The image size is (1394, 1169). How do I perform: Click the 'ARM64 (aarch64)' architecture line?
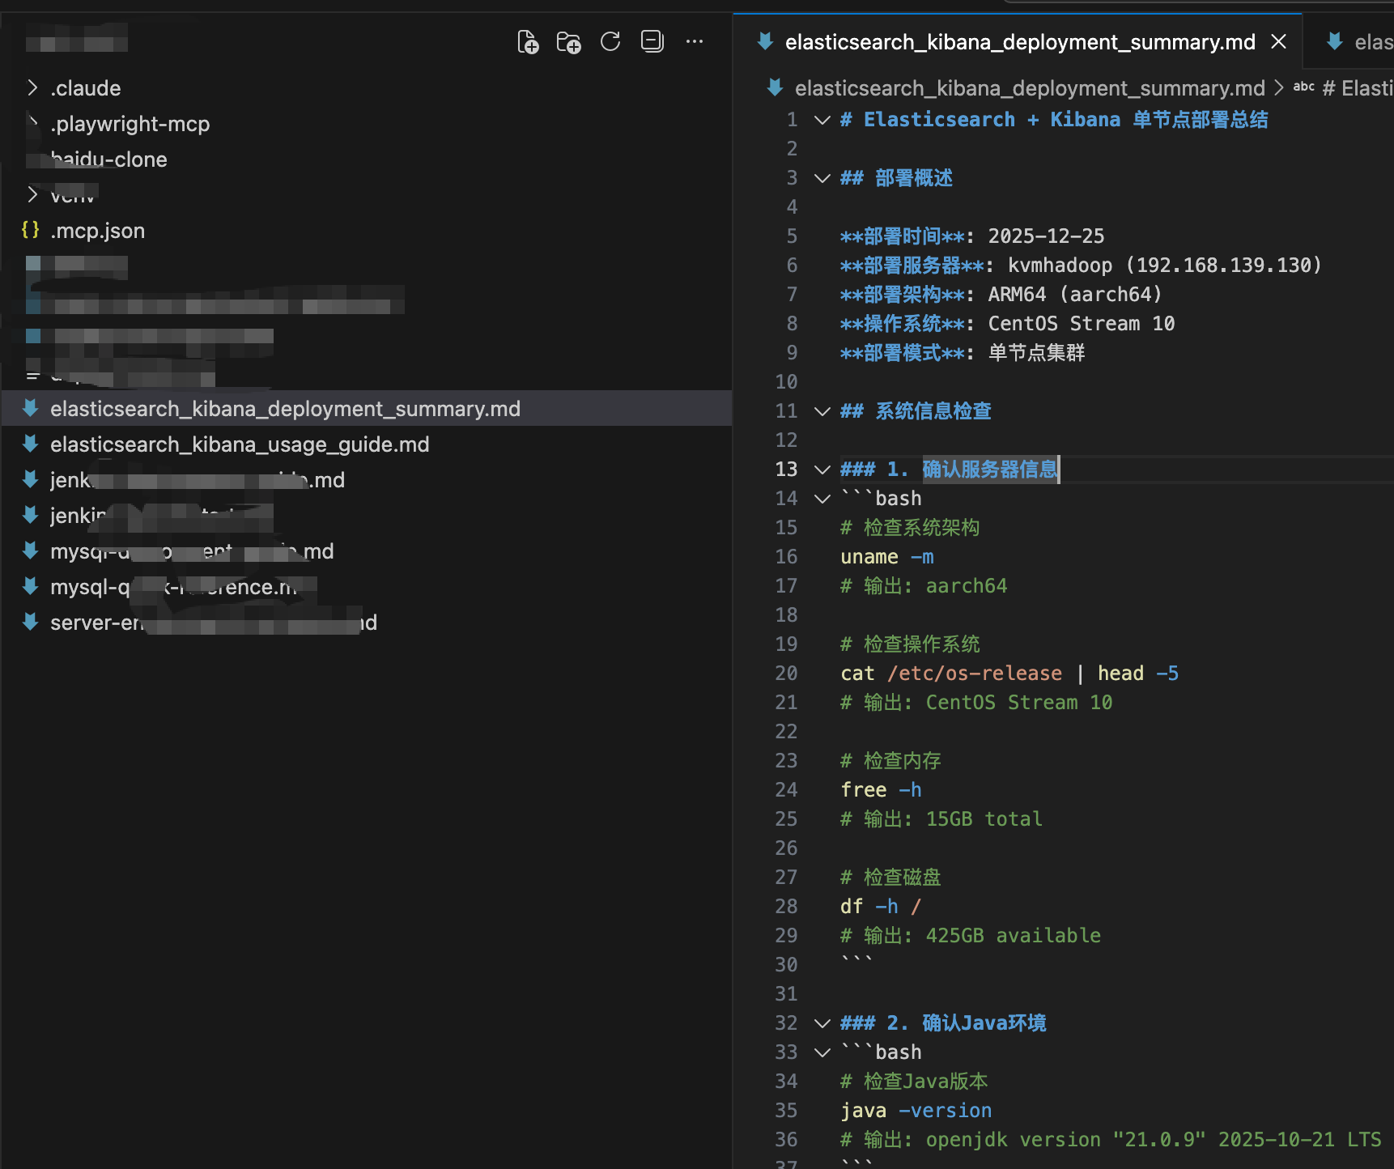click(1001, 295)
